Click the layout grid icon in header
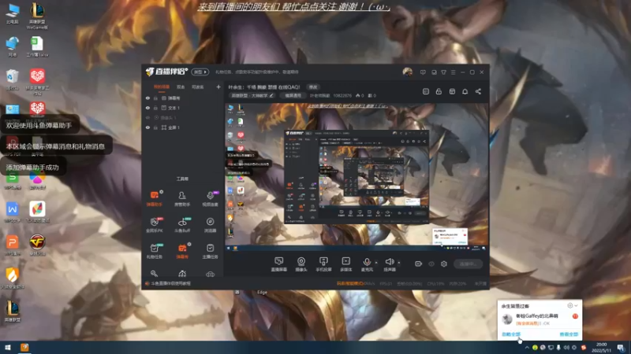The image size is (631, 354). (452, 91)
